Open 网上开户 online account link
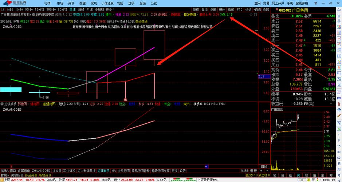This screenshot has height=182, width=342. (x=278, y=3)
